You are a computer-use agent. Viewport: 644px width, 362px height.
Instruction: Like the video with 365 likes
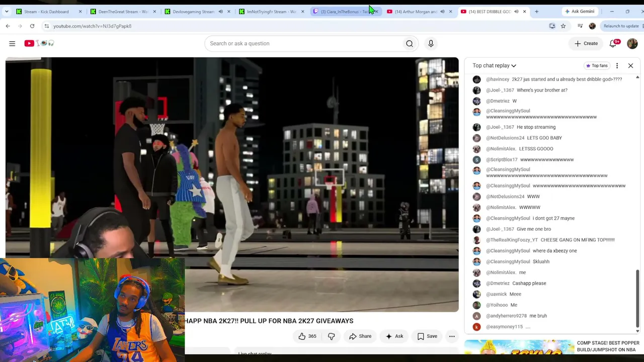click(x=307, y=336)
